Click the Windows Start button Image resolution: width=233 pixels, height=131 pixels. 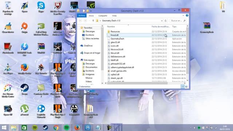pyautogui.click(x=4, y=128)
